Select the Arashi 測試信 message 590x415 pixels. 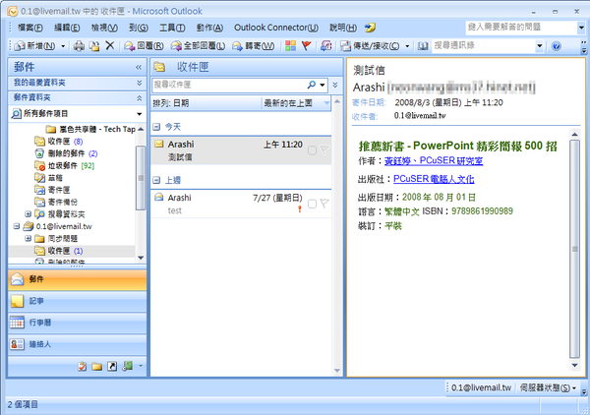(x=241, y=150)
